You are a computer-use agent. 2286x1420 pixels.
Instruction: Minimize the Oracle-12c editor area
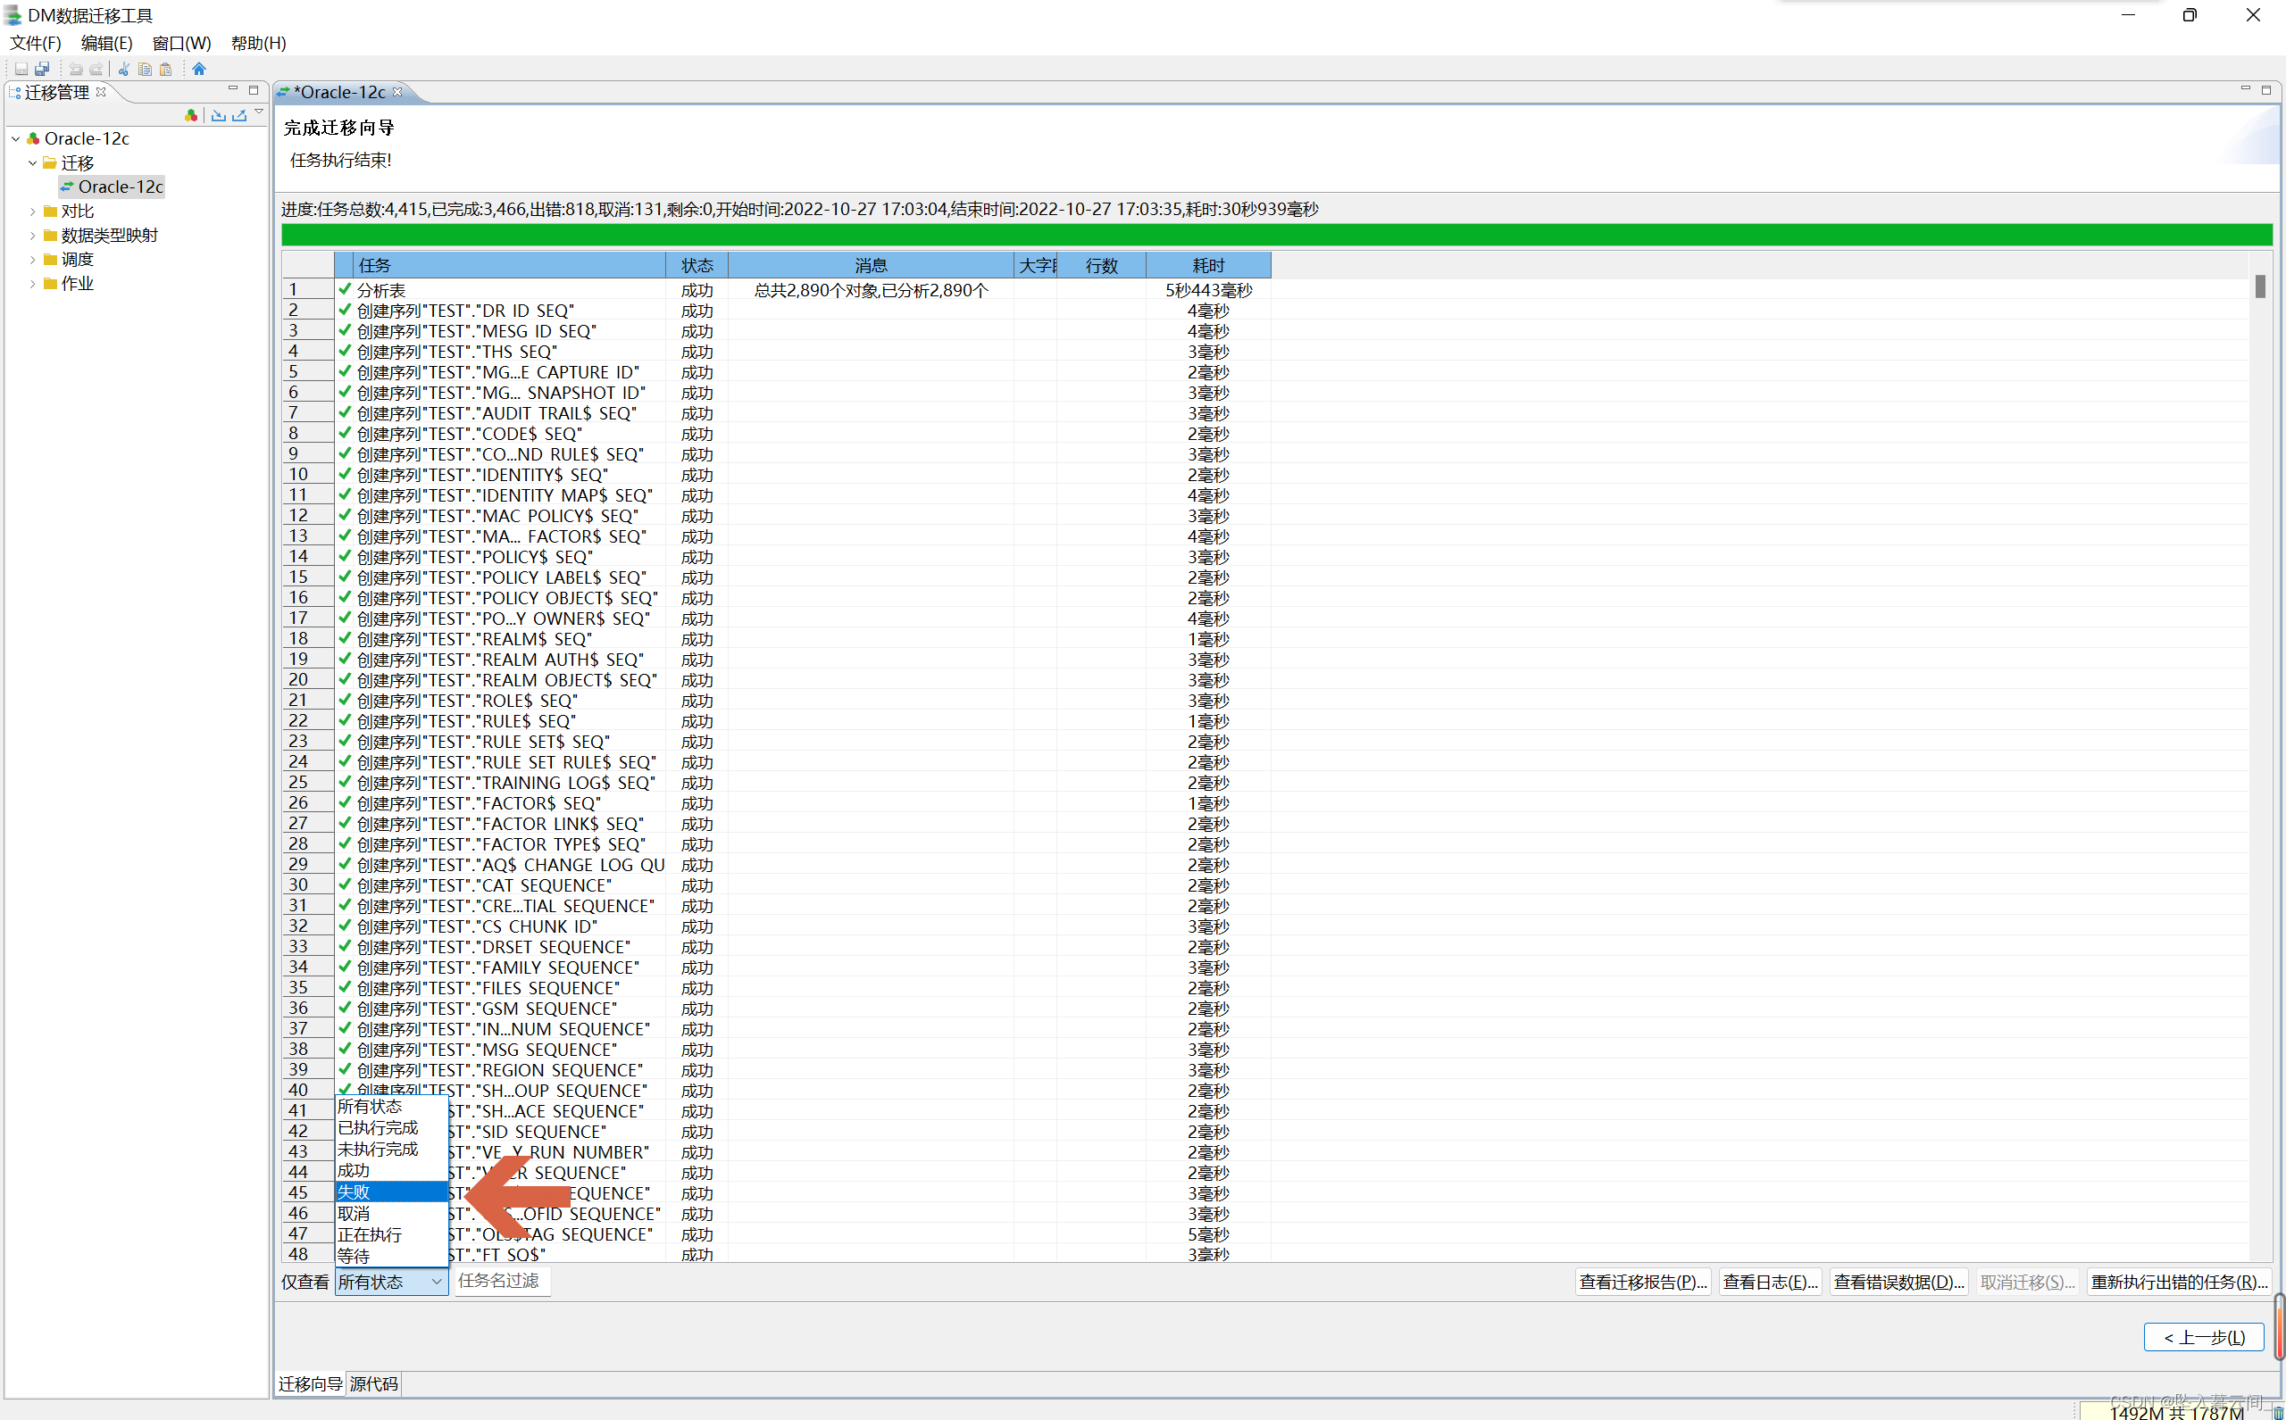(2246, 89)
